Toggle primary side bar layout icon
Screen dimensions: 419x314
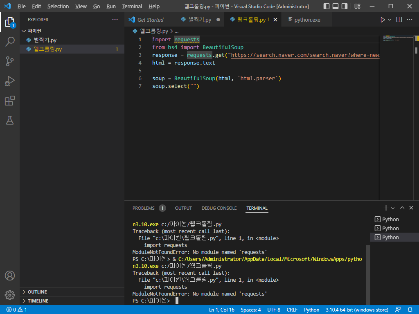tap(326, 6)
